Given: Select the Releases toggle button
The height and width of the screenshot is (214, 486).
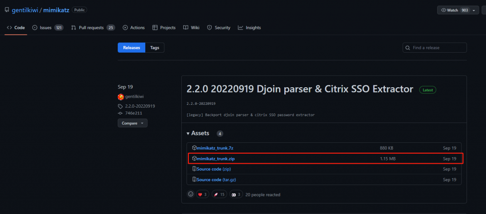Looking at the screenshot, I should tap(131, 48).
